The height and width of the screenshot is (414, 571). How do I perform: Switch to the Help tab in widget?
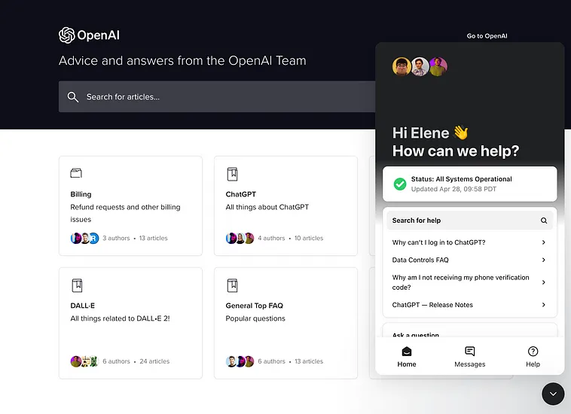[x=533, y=357]
